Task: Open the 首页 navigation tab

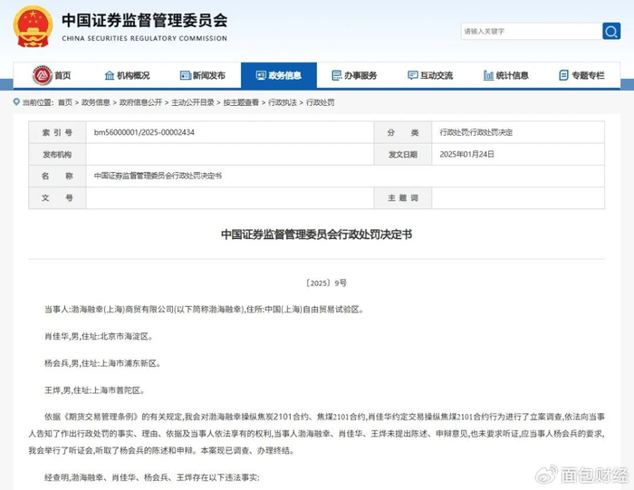Action: click(x=52, y=75)
